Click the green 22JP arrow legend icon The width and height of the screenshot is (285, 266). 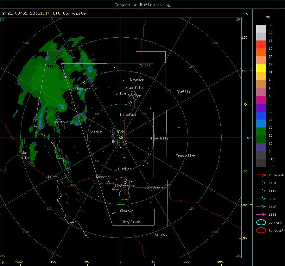pos(261,207)
